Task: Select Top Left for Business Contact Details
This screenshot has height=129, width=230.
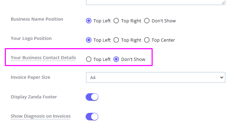Action: click(x=89, y=59)
